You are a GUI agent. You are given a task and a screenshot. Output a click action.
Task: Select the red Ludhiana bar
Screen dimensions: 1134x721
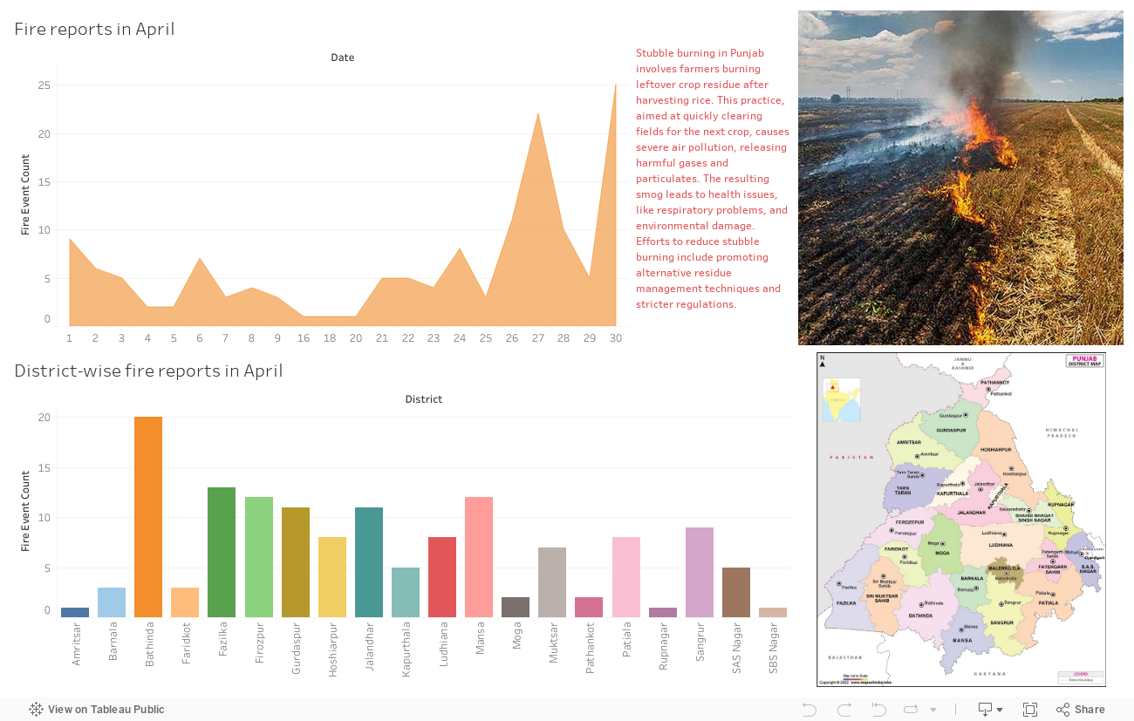click(x=442, y=577)
